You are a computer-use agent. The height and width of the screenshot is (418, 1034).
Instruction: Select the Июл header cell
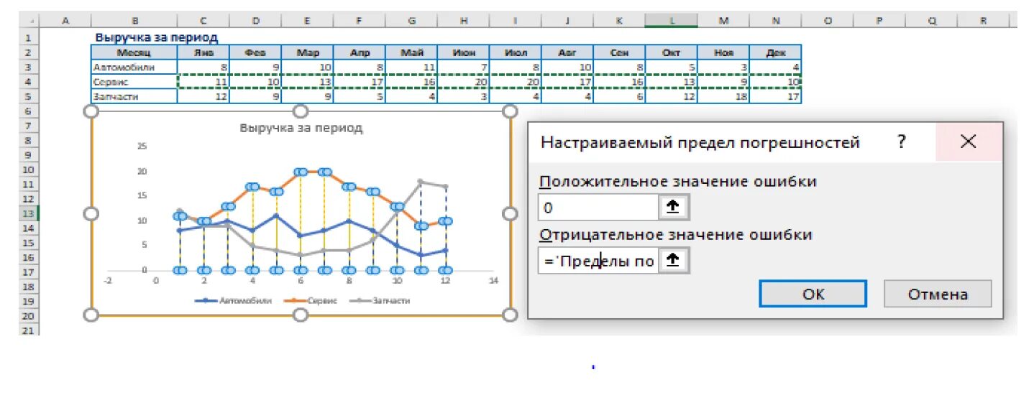pos(516,52)
